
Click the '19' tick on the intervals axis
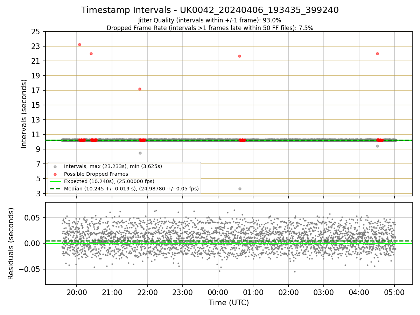[36, 76]
